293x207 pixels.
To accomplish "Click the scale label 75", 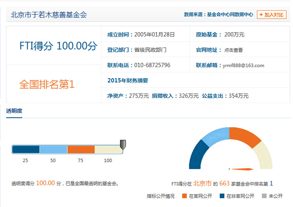I will click(x=81, y=161).
